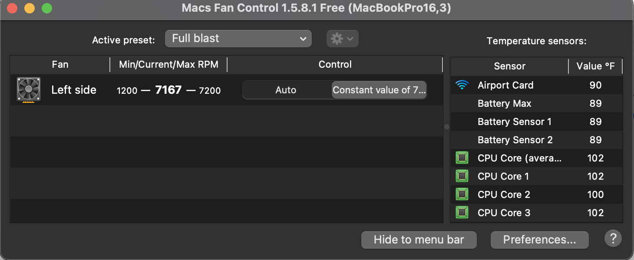Click the Hide to menu bar button

[x=418, y=240]
